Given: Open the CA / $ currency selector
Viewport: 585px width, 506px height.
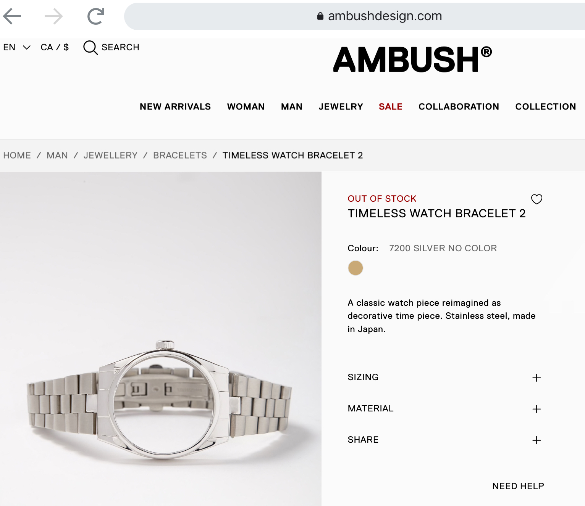Looking at the screenshot, I should click(x=55, y=47).
